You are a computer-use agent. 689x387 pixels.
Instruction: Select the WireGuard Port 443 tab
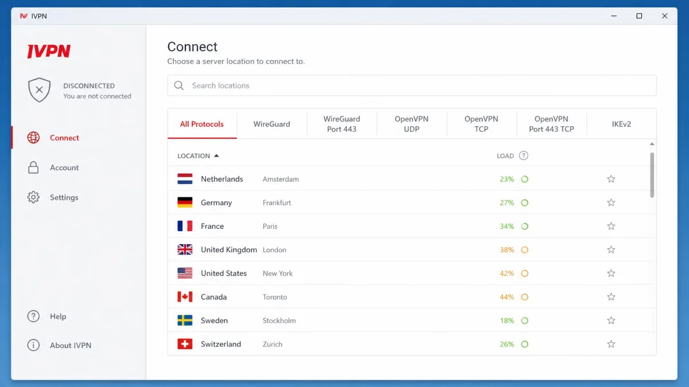pos(342,124)
